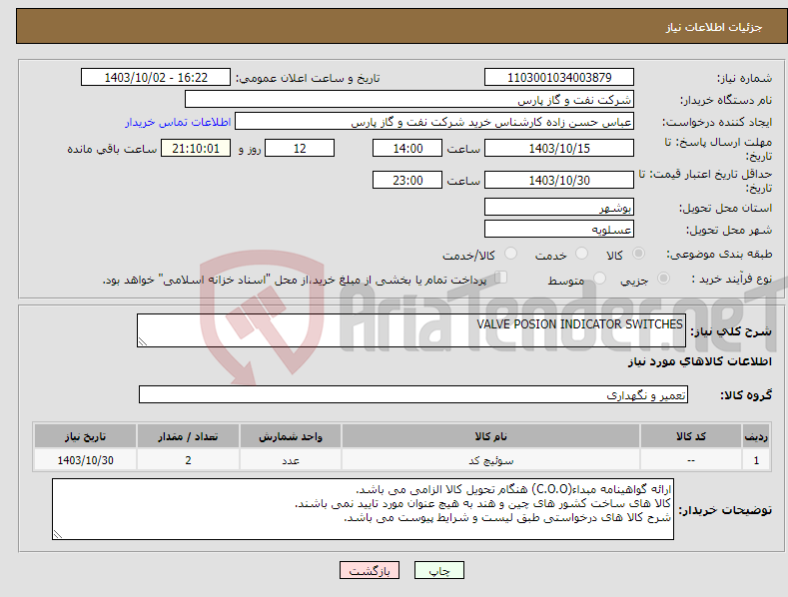Click delivery city field عسلویه

point(559,230)
